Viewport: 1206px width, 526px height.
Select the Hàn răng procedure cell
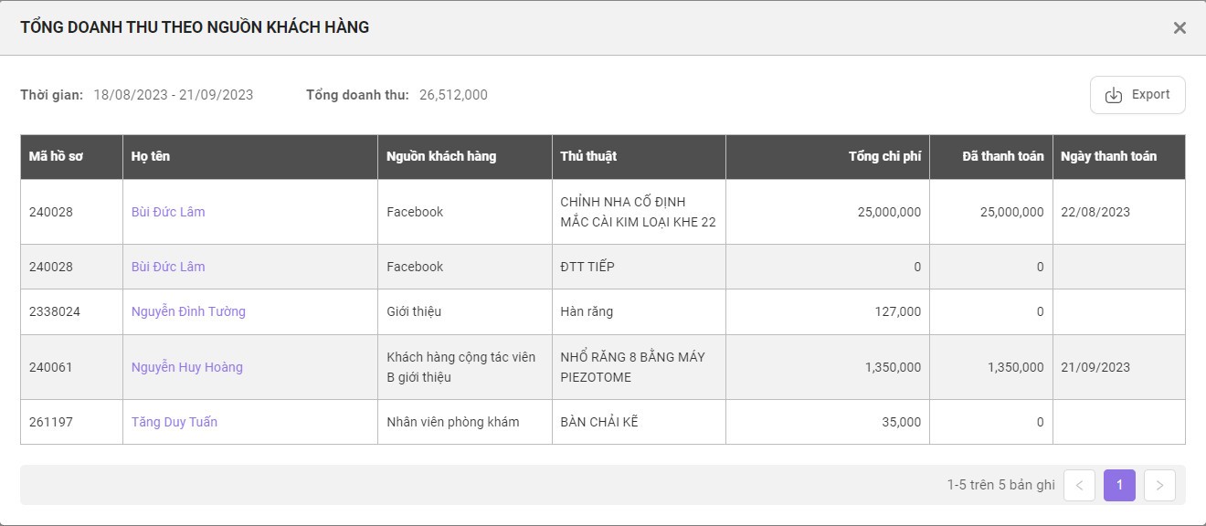pyautogui.click(x=587, y=311)
